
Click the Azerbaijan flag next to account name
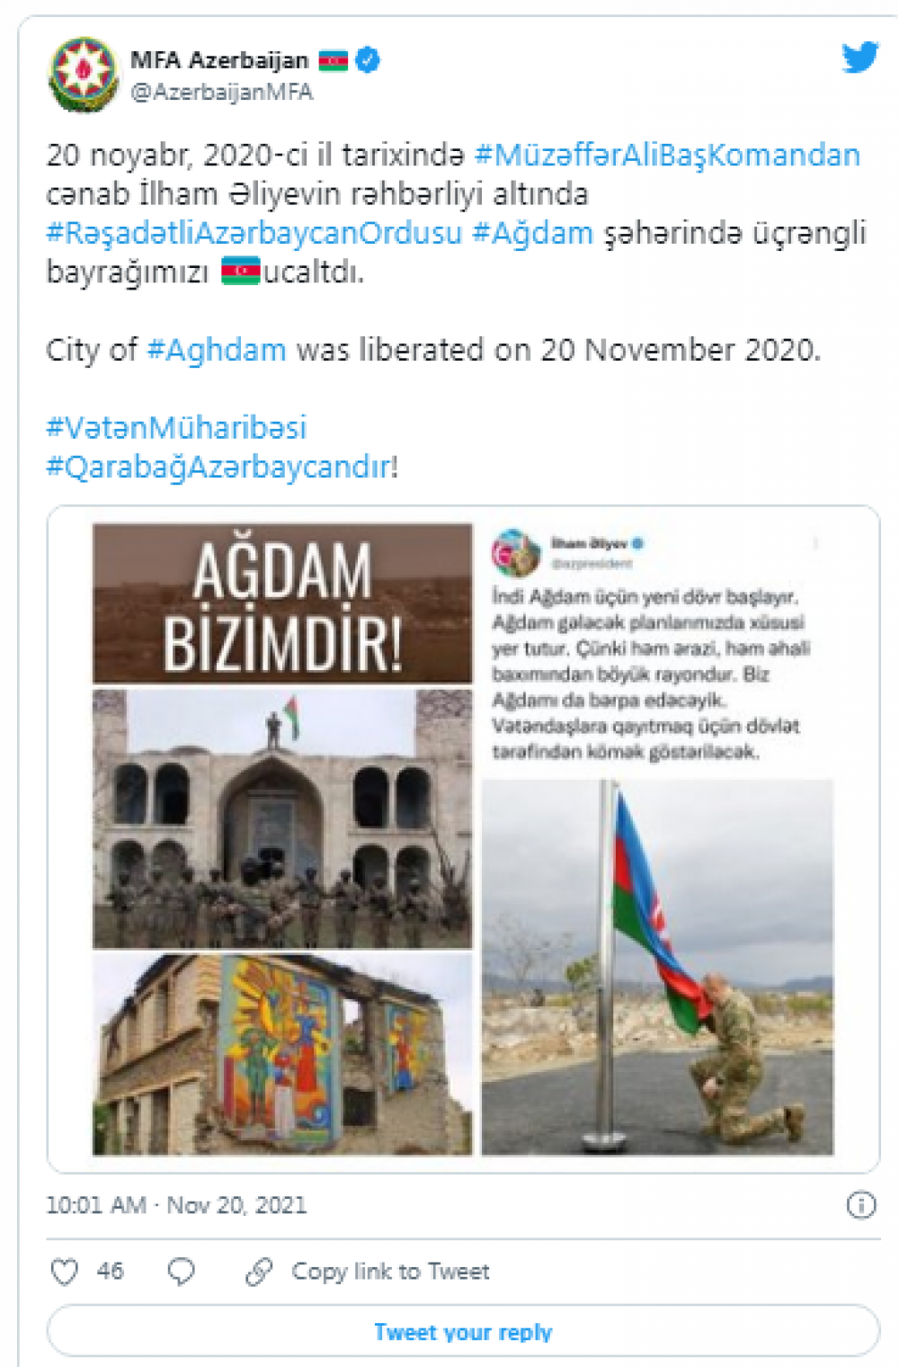[x=333, y=60]
